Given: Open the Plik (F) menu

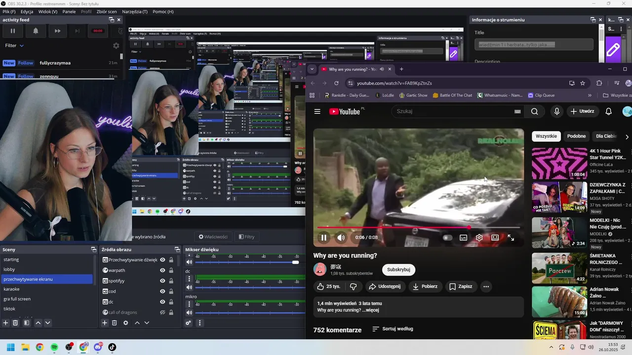Looking at the screenshot, I should point(9,11).
